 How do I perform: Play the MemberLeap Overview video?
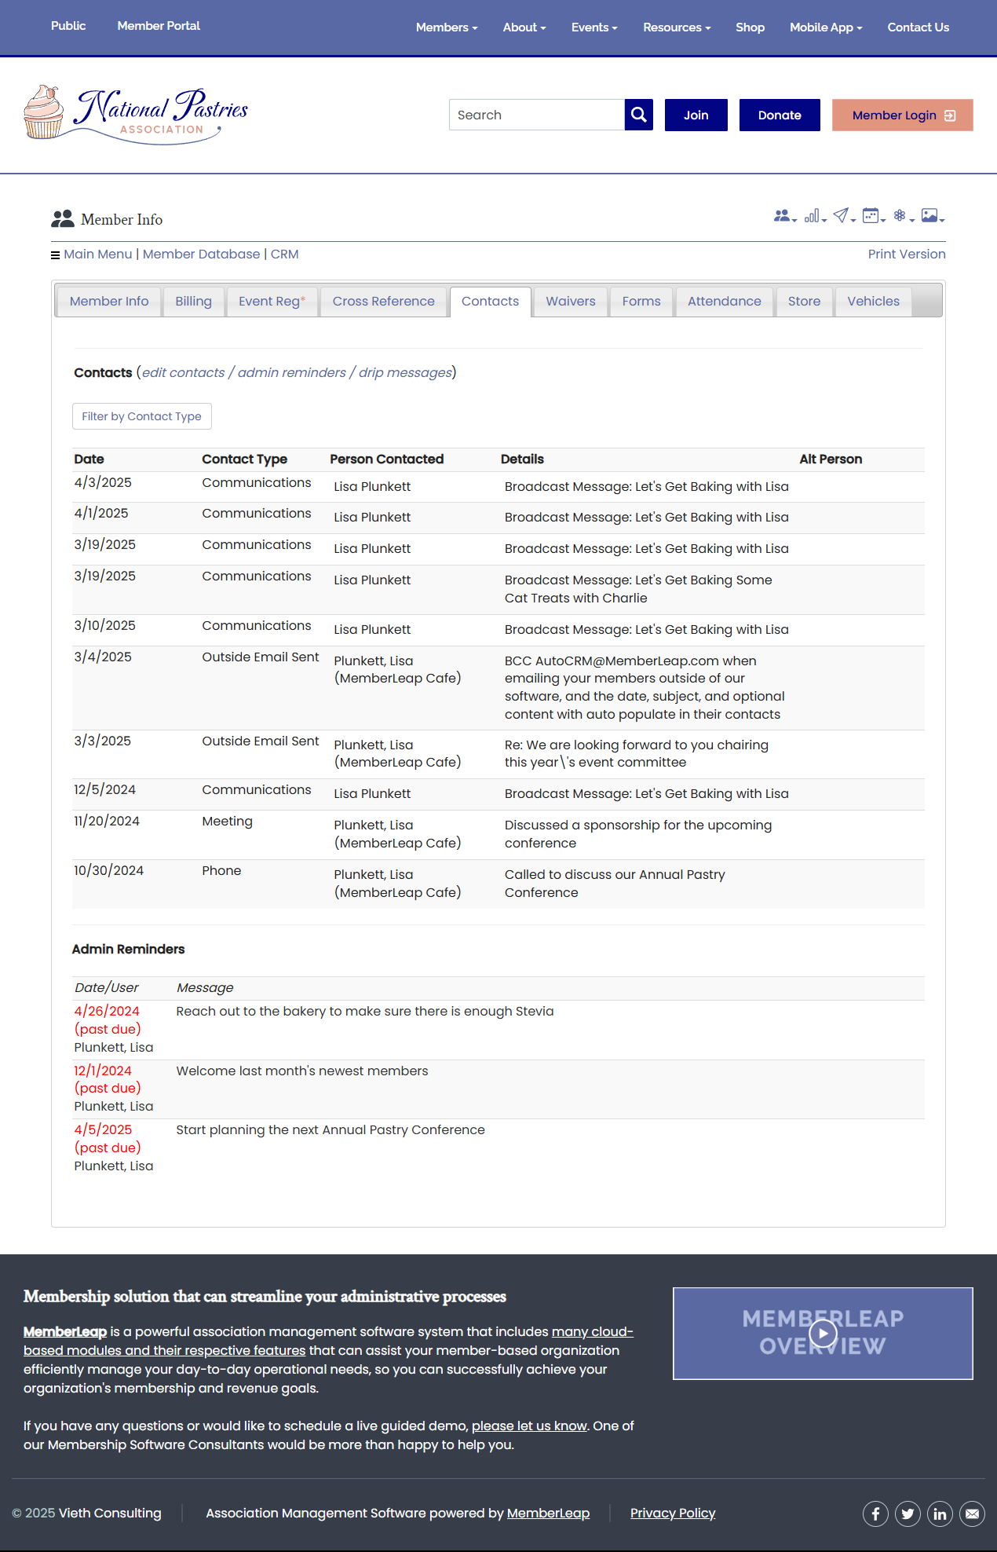823,1333
